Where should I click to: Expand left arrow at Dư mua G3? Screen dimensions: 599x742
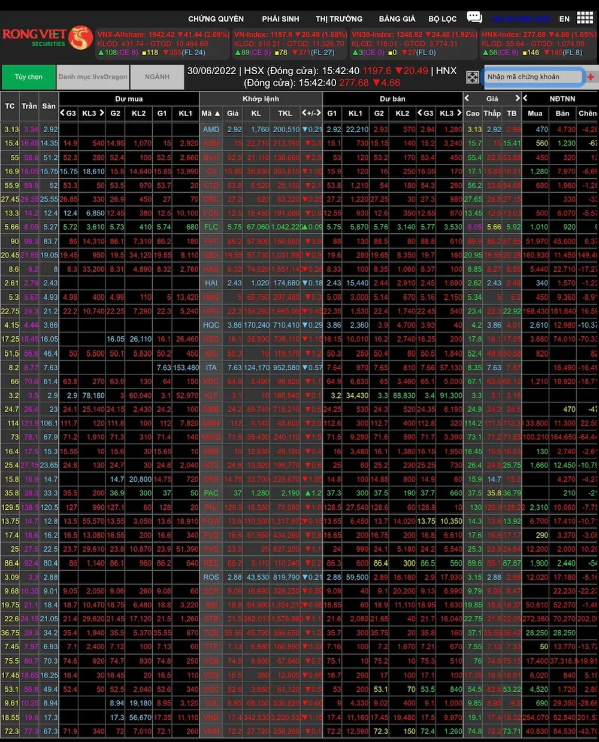[63, 113]
